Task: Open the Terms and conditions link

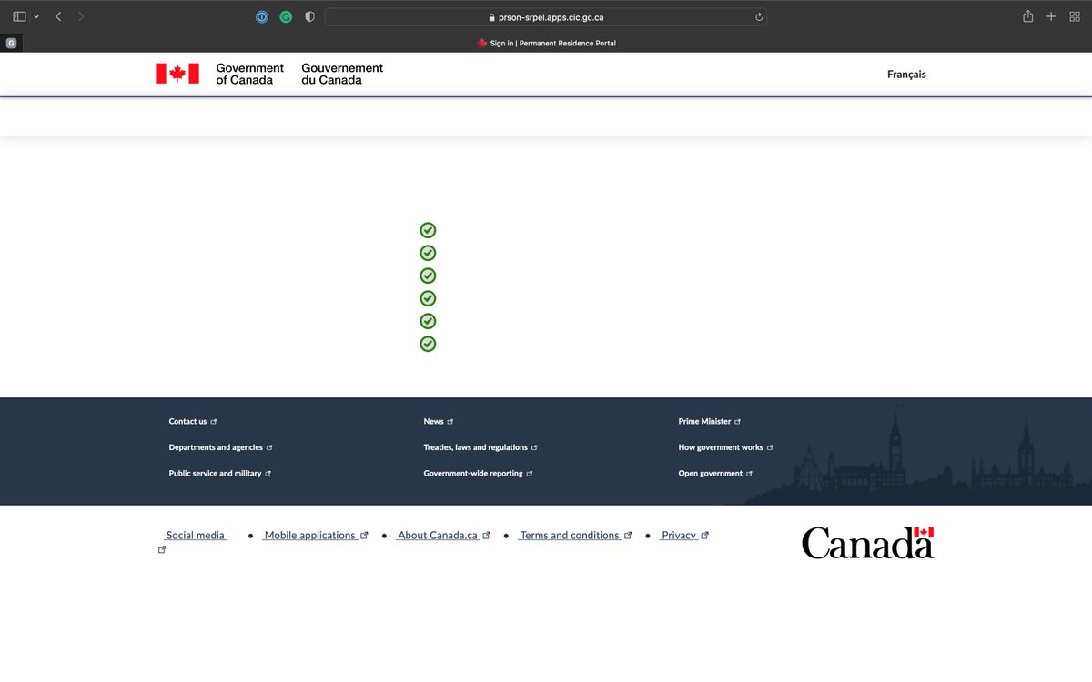Action: (570, 536)
